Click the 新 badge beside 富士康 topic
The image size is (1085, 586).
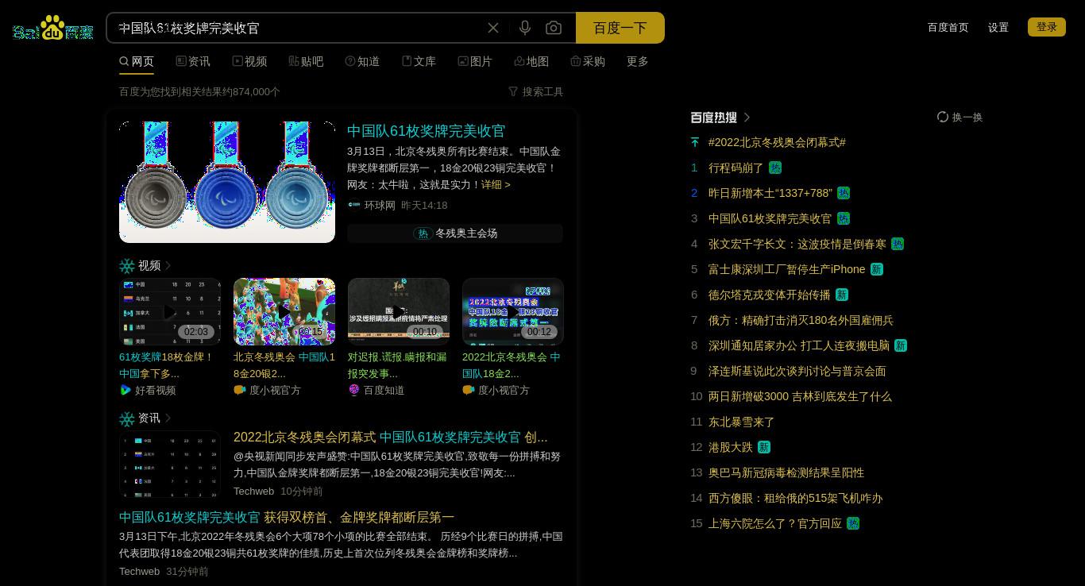tap(877, 269)
